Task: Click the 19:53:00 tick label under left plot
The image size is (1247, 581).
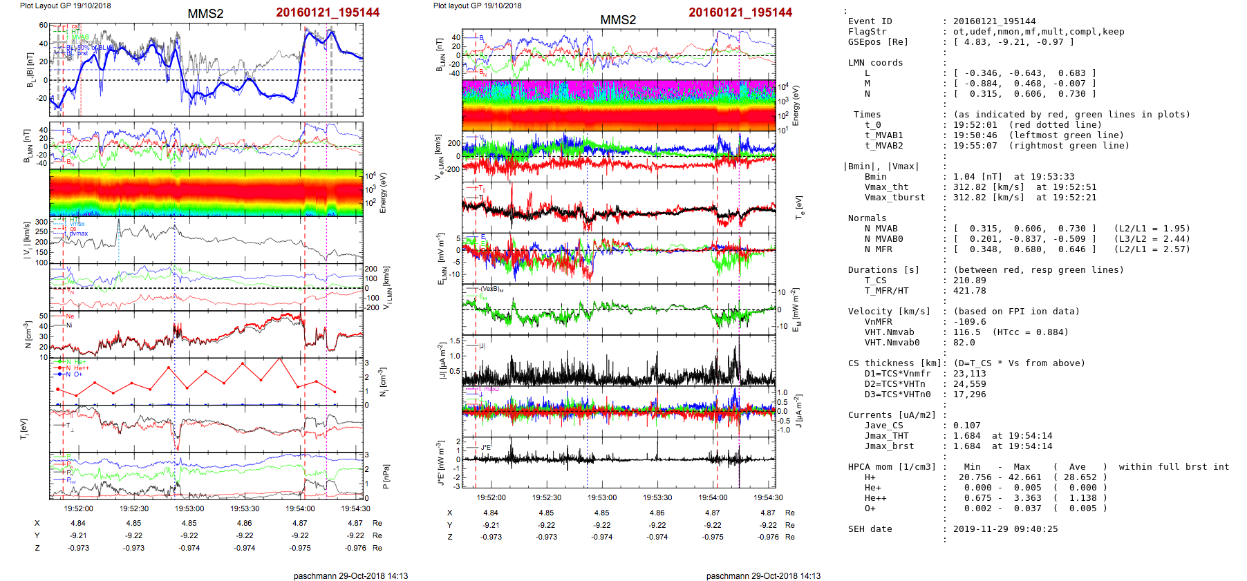Action: point(189,508)
